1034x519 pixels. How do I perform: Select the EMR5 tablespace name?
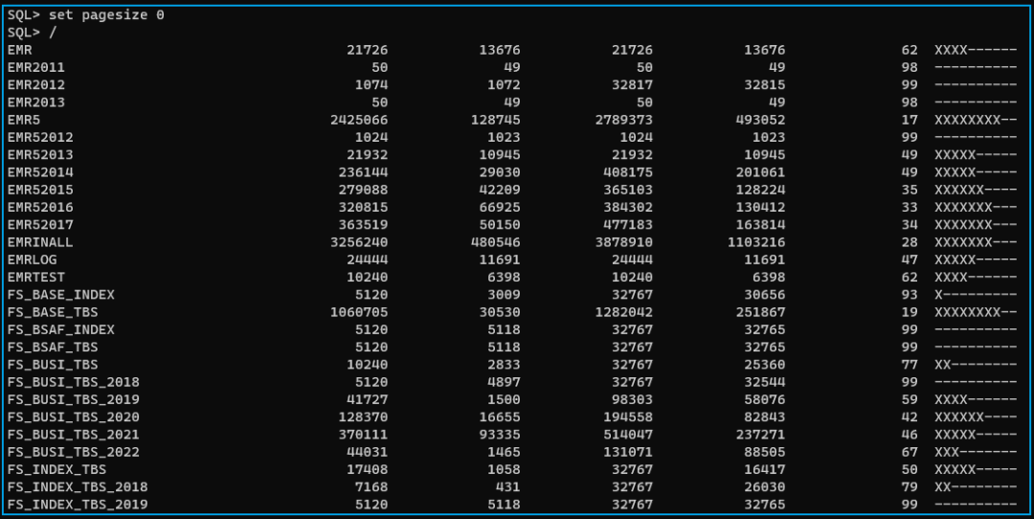(x=24, y=120)
